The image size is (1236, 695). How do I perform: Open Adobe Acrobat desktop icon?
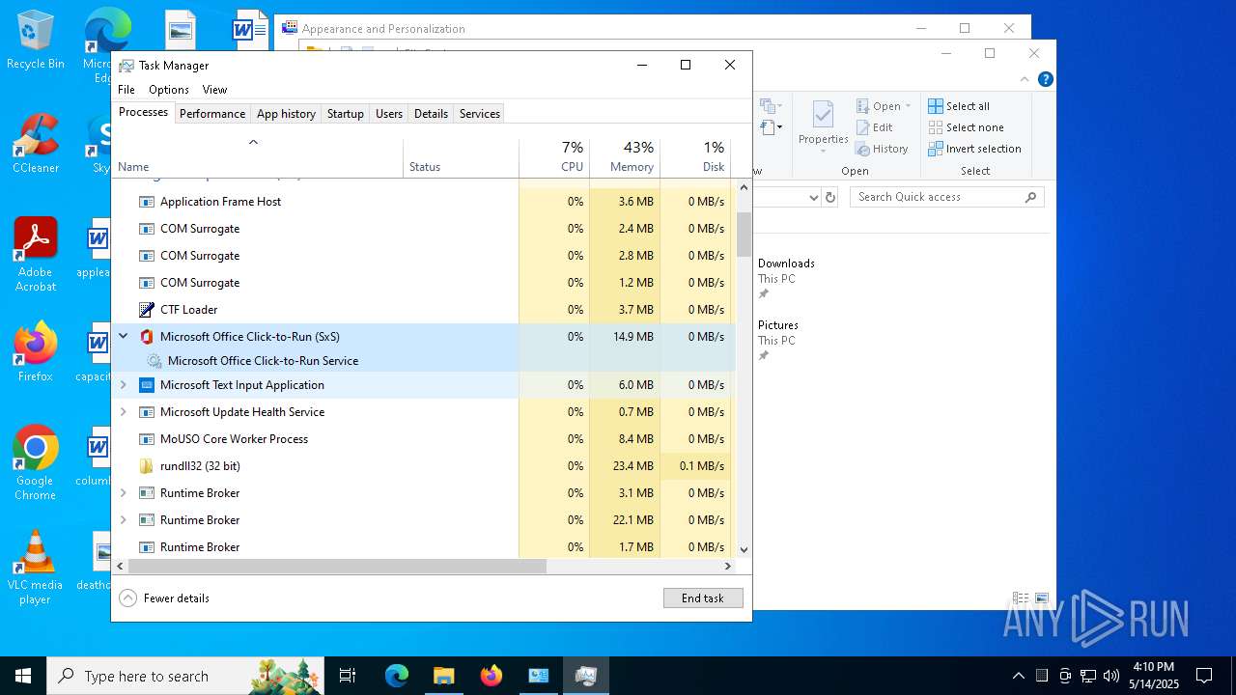36,255
